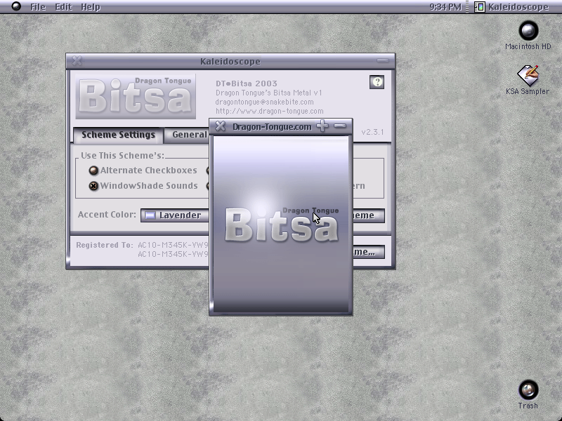
Task: Click the "Use This Scheme's:" group label
Action: tap(122, 156)
